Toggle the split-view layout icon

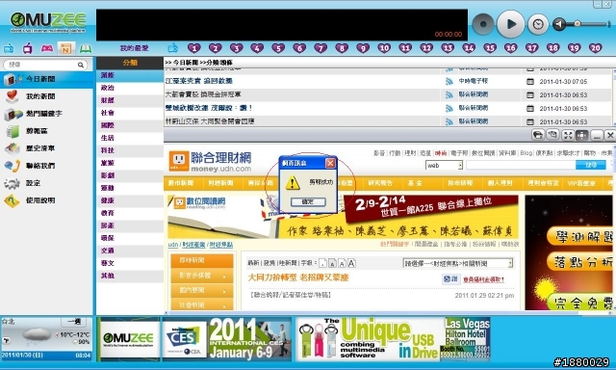click(x=581, y=136)
